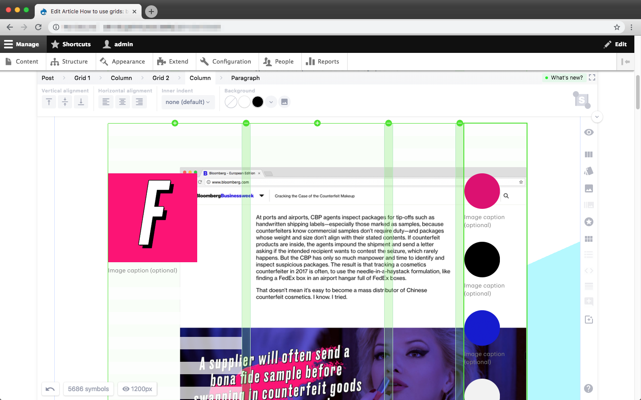641x400 pixels.
Task: Go to Paragraph breadcrumb
Action: [x=245, y=78]
